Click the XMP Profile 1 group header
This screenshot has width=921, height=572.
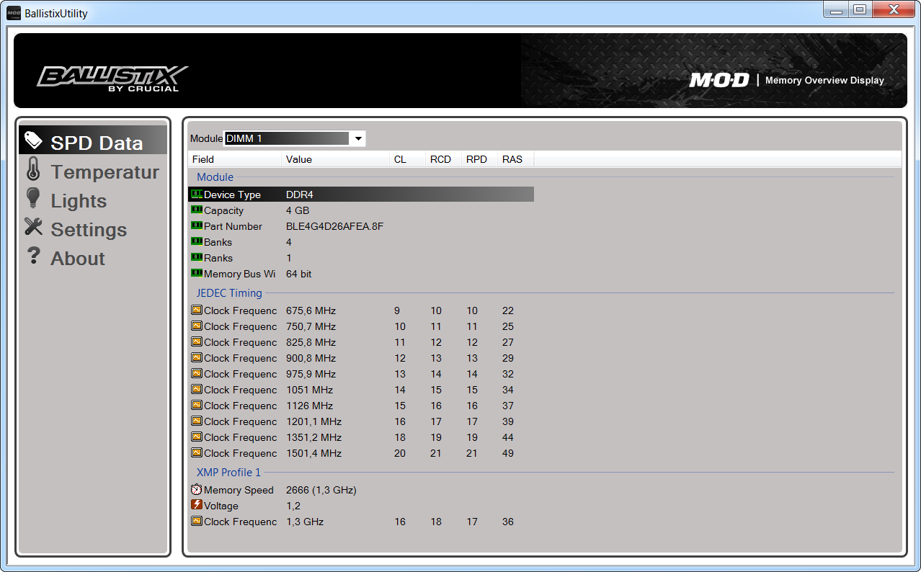click(x=228, y=473)
